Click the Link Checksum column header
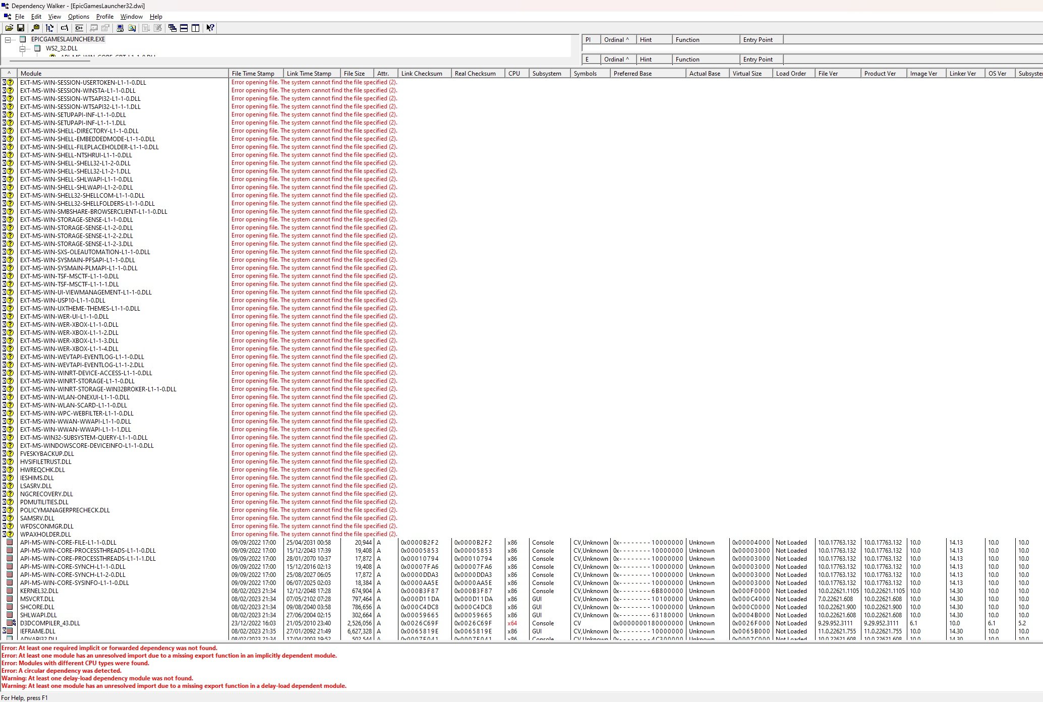1043x702 pixels. pos(424,74)
